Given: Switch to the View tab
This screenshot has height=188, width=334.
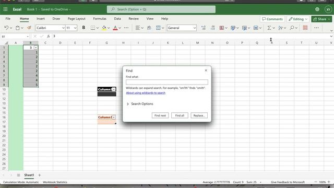Looking at the screenshot, I should 150,19.
